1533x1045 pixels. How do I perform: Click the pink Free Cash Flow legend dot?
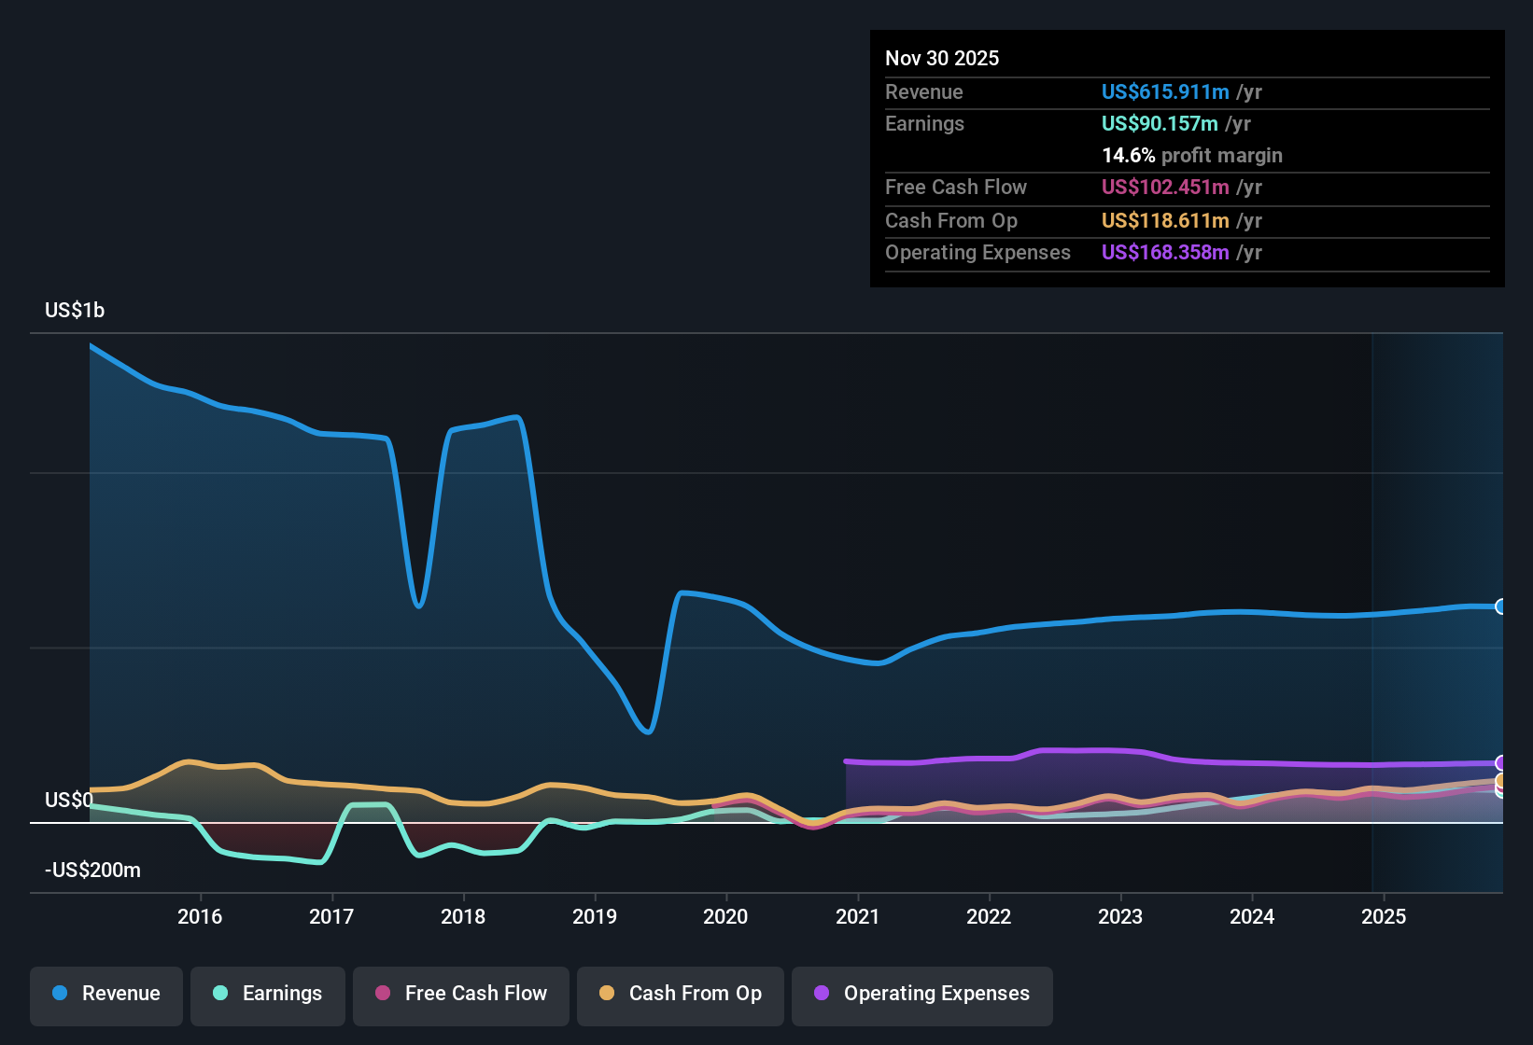pyautogui.click(x=382, y=994)
